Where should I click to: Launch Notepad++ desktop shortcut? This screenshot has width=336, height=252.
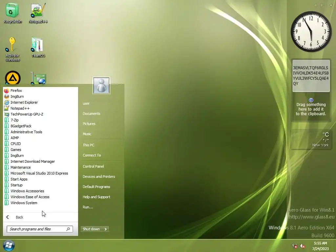[x=38, y=13]
